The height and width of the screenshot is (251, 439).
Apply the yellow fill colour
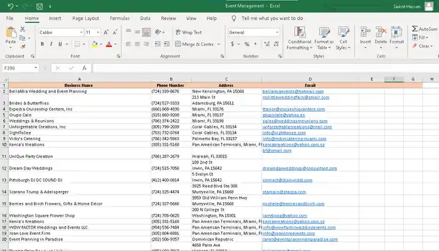pyautogui.click(x=95, y=44)
